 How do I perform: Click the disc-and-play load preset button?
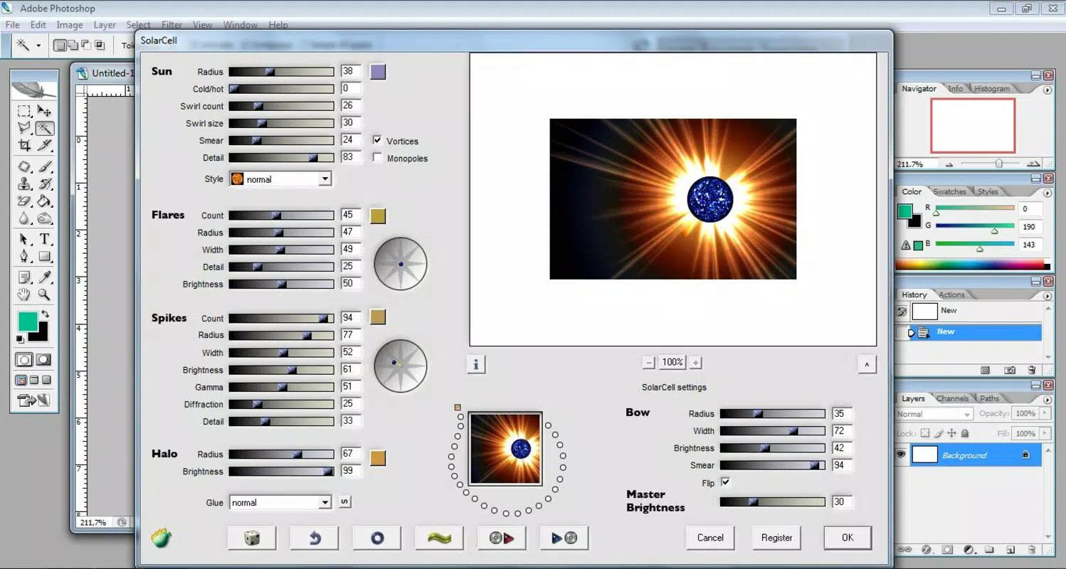point(502,538)
